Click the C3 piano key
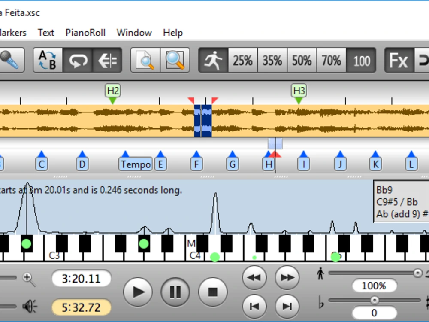Image resolution: width=429 pixels, height=322 pixels. (54, 255)
